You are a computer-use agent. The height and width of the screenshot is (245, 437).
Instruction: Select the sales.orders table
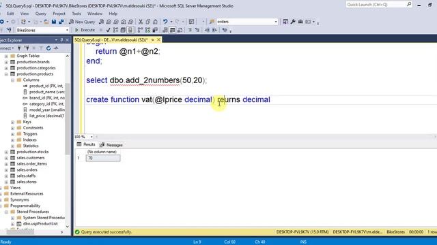click(x=27, y=169)
